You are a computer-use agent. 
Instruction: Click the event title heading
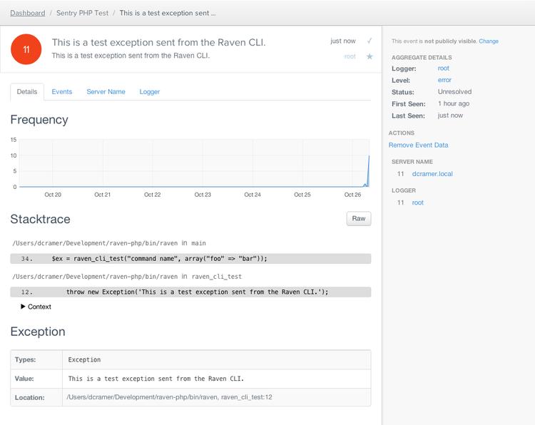[158, 42]
